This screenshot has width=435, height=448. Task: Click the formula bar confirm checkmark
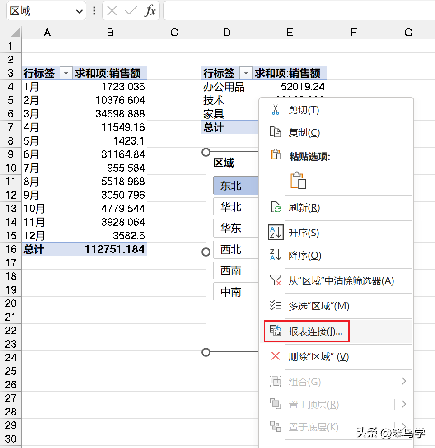(131, 11)
